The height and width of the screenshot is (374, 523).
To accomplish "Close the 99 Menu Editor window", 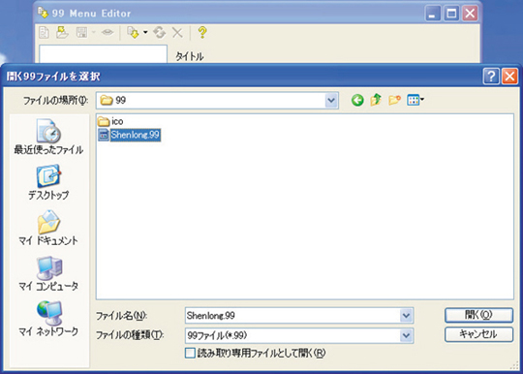I will click(x=470, y=14).
